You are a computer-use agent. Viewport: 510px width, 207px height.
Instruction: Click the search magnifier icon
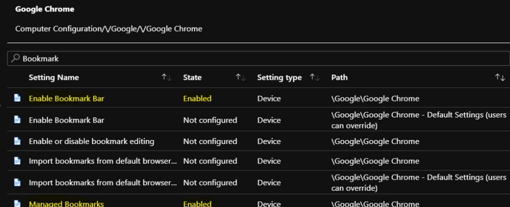15,58
